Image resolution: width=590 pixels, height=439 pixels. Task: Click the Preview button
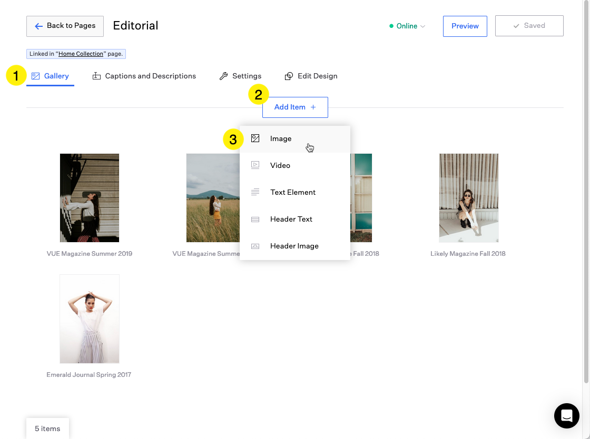tap(465, 26)
